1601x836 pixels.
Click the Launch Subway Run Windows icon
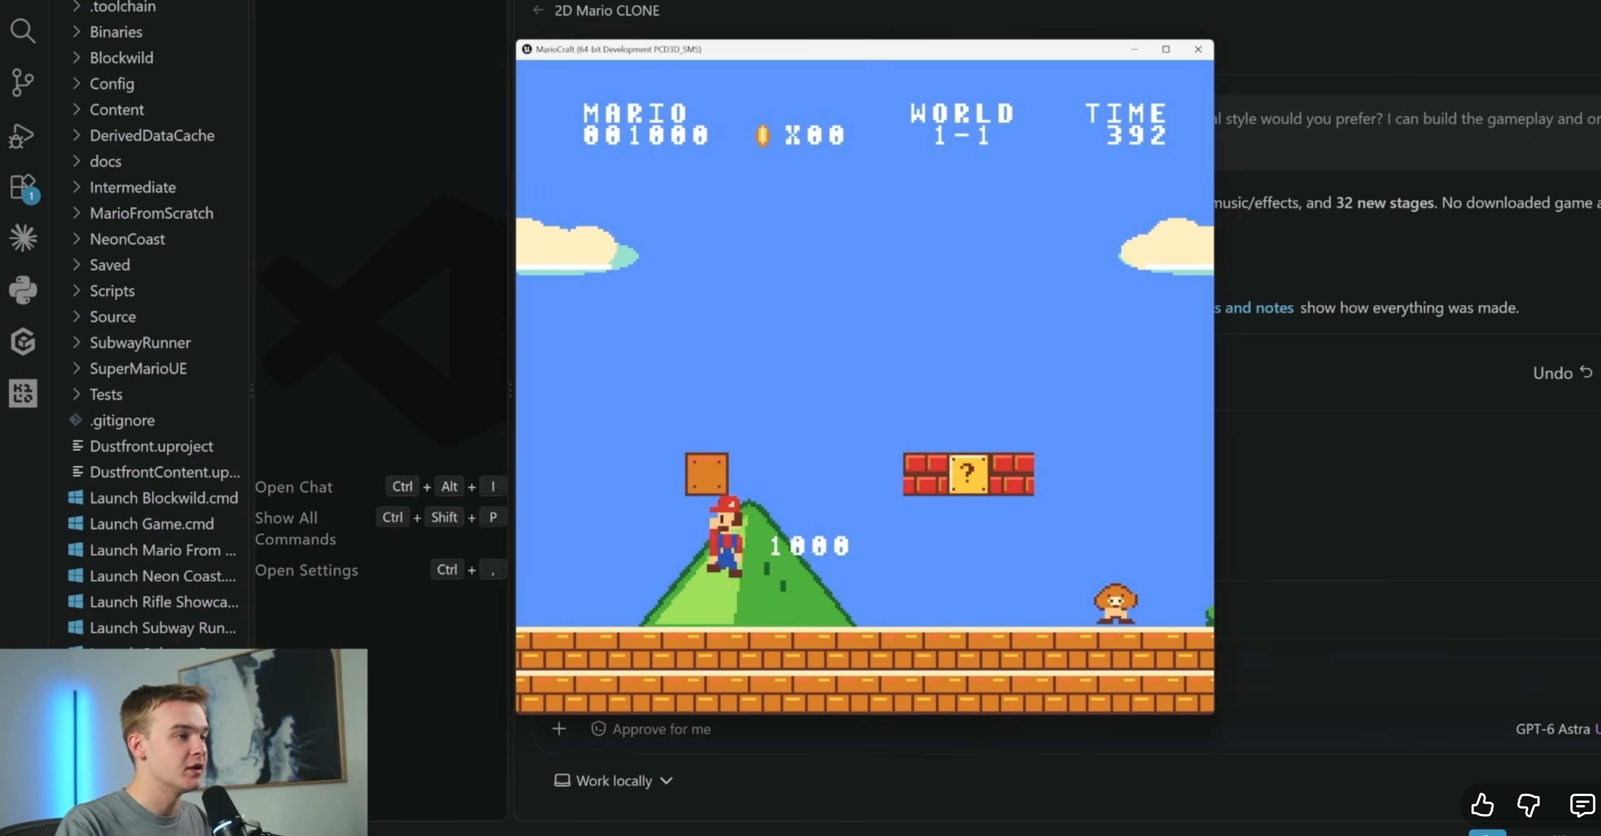click(76, 627)
